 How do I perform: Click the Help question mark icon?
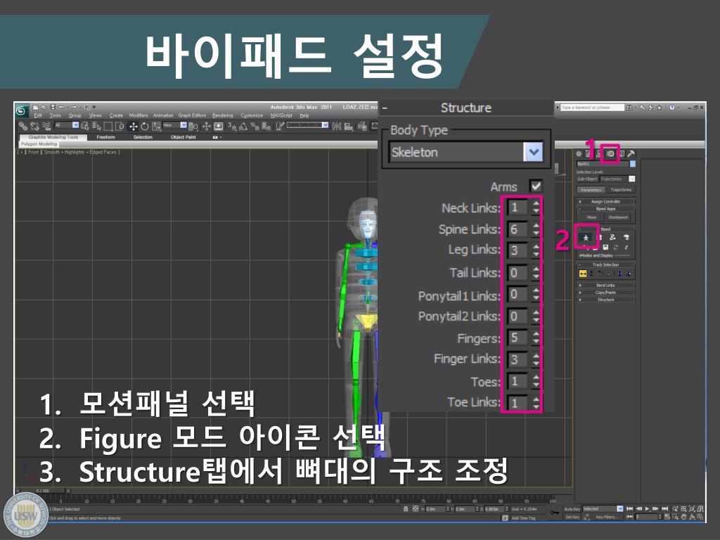(671, 108)
